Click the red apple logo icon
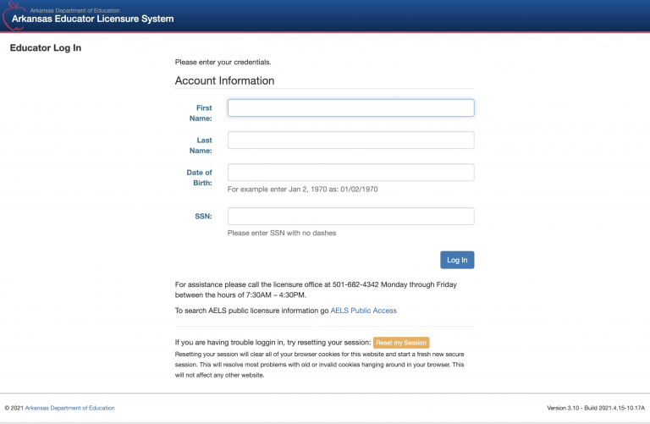The image size is (650, 424). (x=14, y=16)
